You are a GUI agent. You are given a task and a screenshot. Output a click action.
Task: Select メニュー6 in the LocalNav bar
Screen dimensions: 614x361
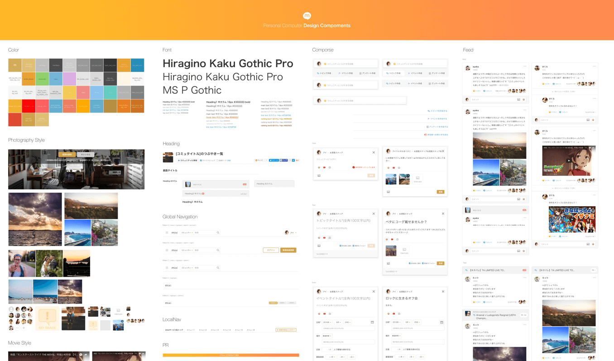[x=251, y=330]
